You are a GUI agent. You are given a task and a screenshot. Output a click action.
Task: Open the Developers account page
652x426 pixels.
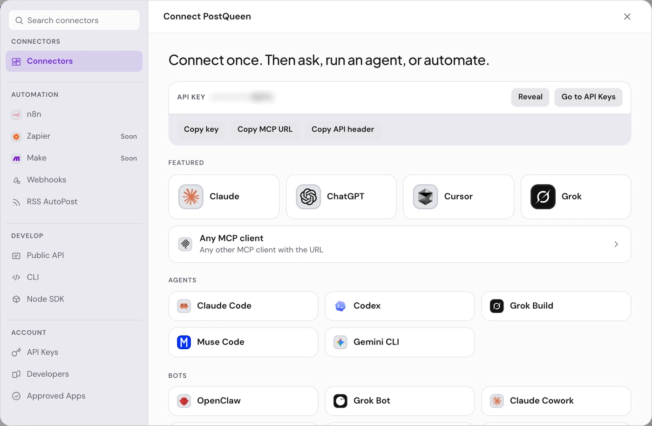point(74,374)
